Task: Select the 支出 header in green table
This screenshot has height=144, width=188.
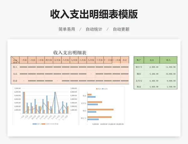Action: click(152, 60)
